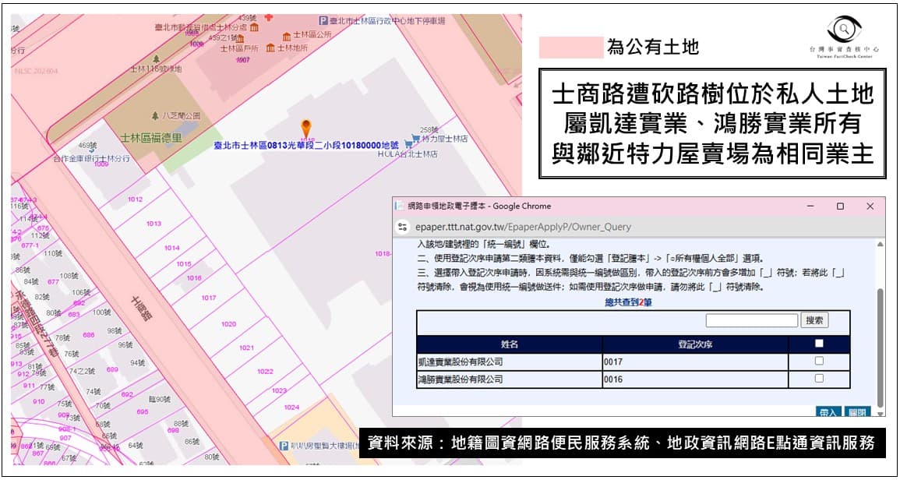This screenshot has width=900, height=480.
Task: Click the parking icon for 士林區行政中心地下停車場
Action: (x=323, y=21)
